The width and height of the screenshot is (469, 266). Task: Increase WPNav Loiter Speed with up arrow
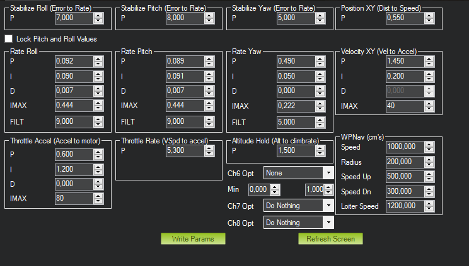pos(429,203)
